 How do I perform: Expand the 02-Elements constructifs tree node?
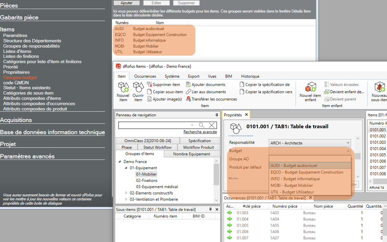(126, 193)
